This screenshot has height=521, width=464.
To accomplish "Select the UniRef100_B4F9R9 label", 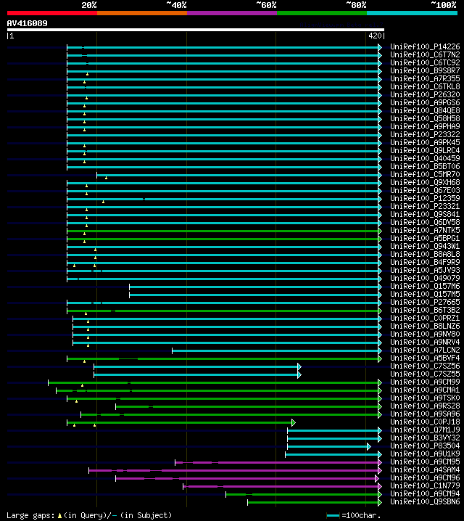I will (x=425, y=262).
